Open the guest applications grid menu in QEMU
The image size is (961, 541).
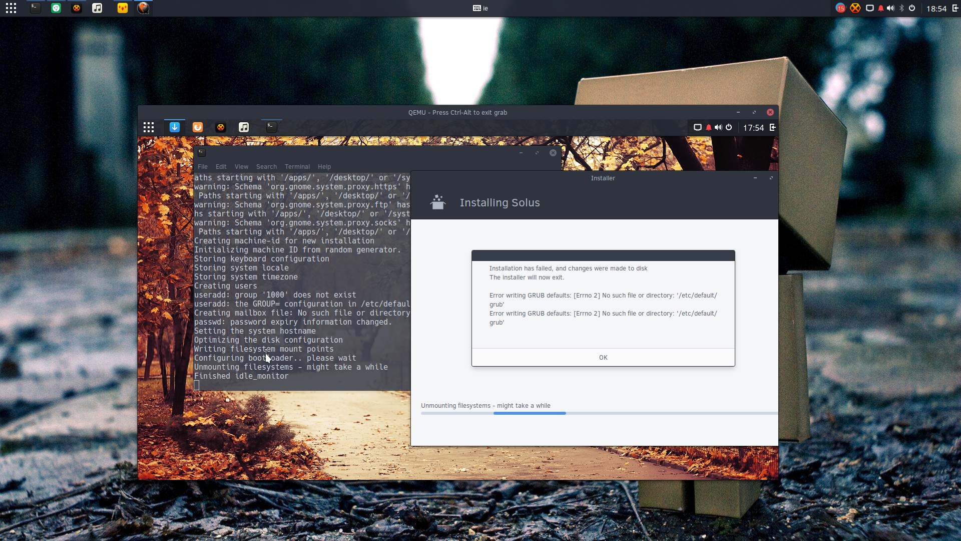[149, 127]
